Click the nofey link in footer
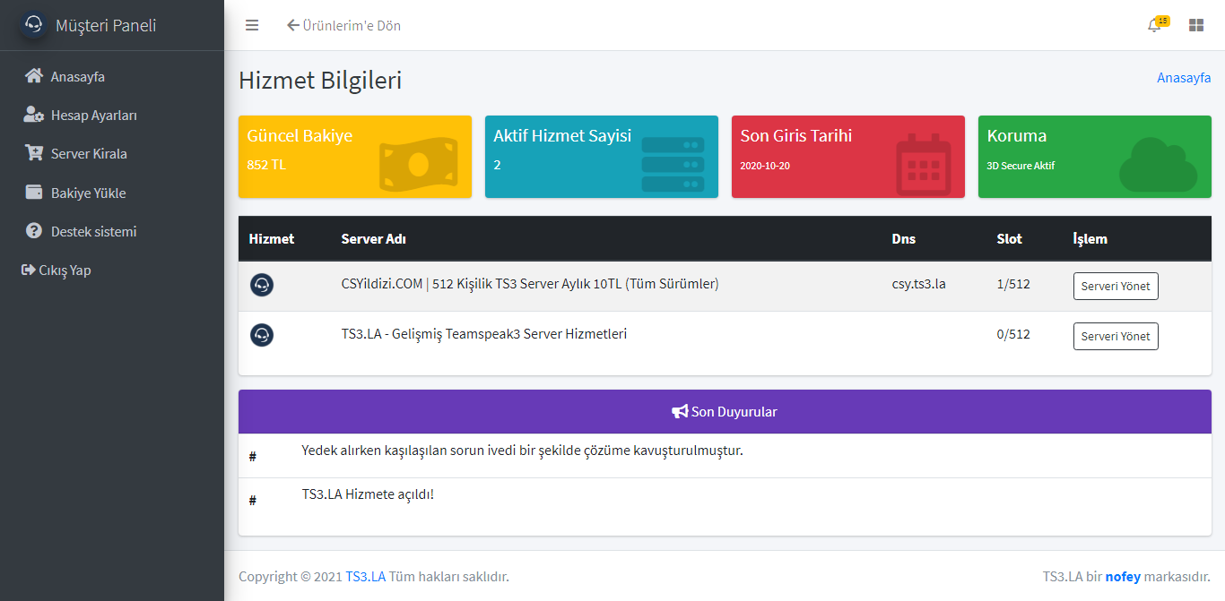Screen dimensions: 1225x601 [x=1123, y=576]
